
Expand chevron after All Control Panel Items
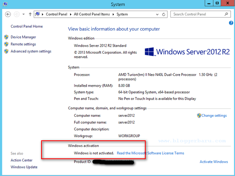pos(113,15)
